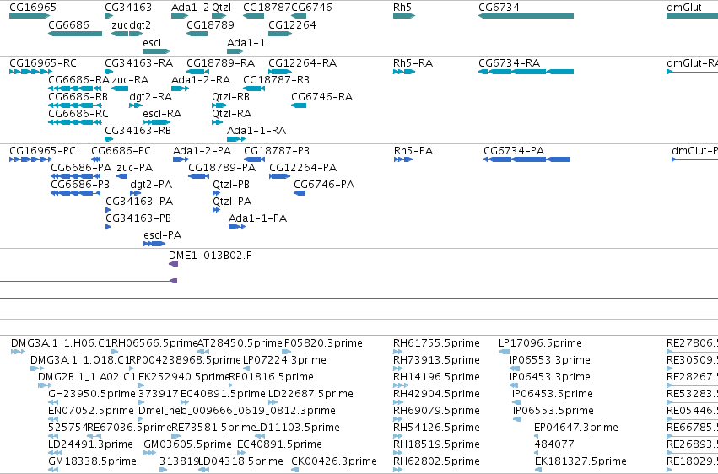This screenshot has height=474, width=718.
Task: Click protein CG34163-PB
Action: pyautogui.click(x=138, y=218)
